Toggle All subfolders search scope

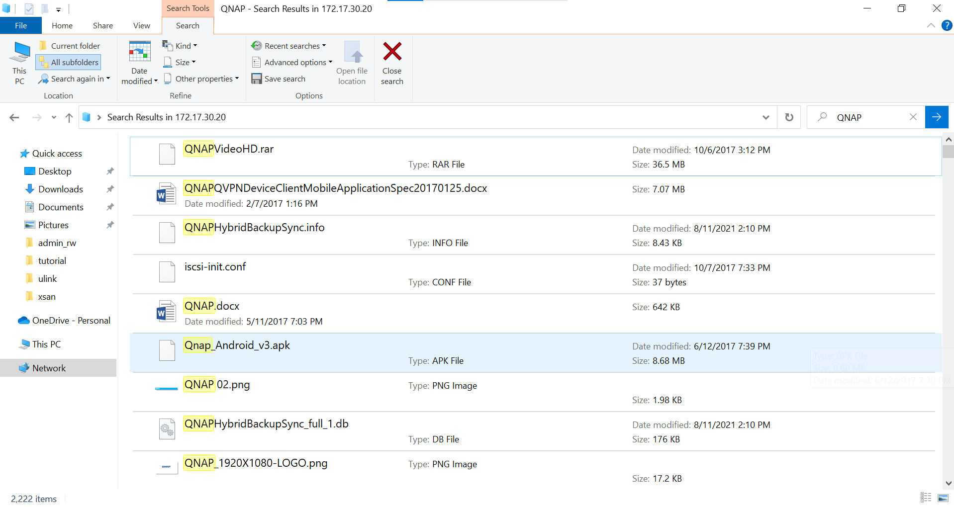[x=69, y=62]
